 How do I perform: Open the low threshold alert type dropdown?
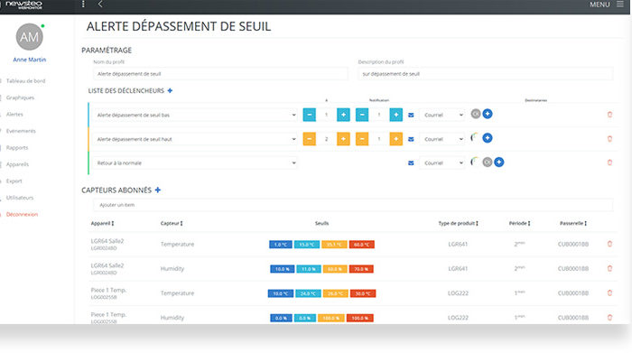[x=196, y=115]
